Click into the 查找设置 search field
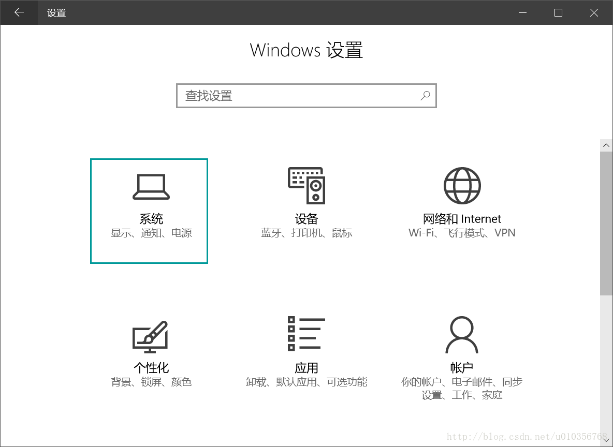Screen dimensions: 613x447 click(x=306, y=96)
